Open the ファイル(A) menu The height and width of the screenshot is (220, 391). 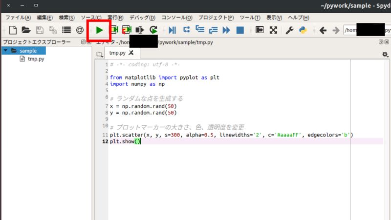pos(18,18)
